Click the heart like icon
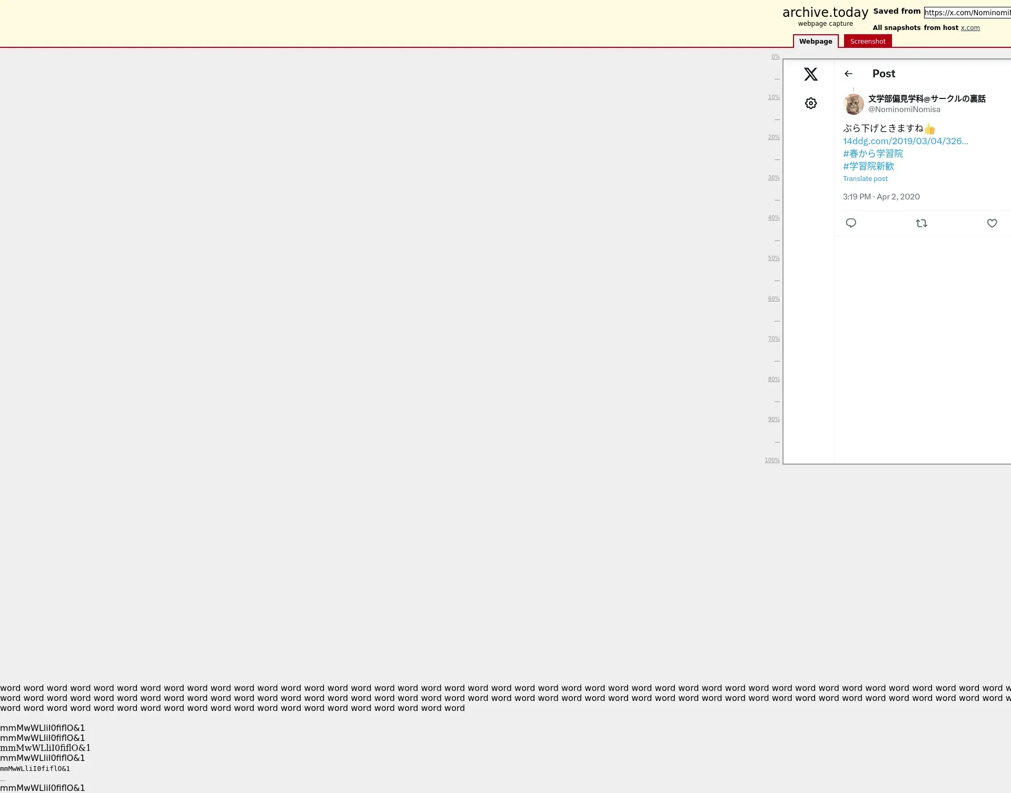1011x793 pixels. coord(992,223)
